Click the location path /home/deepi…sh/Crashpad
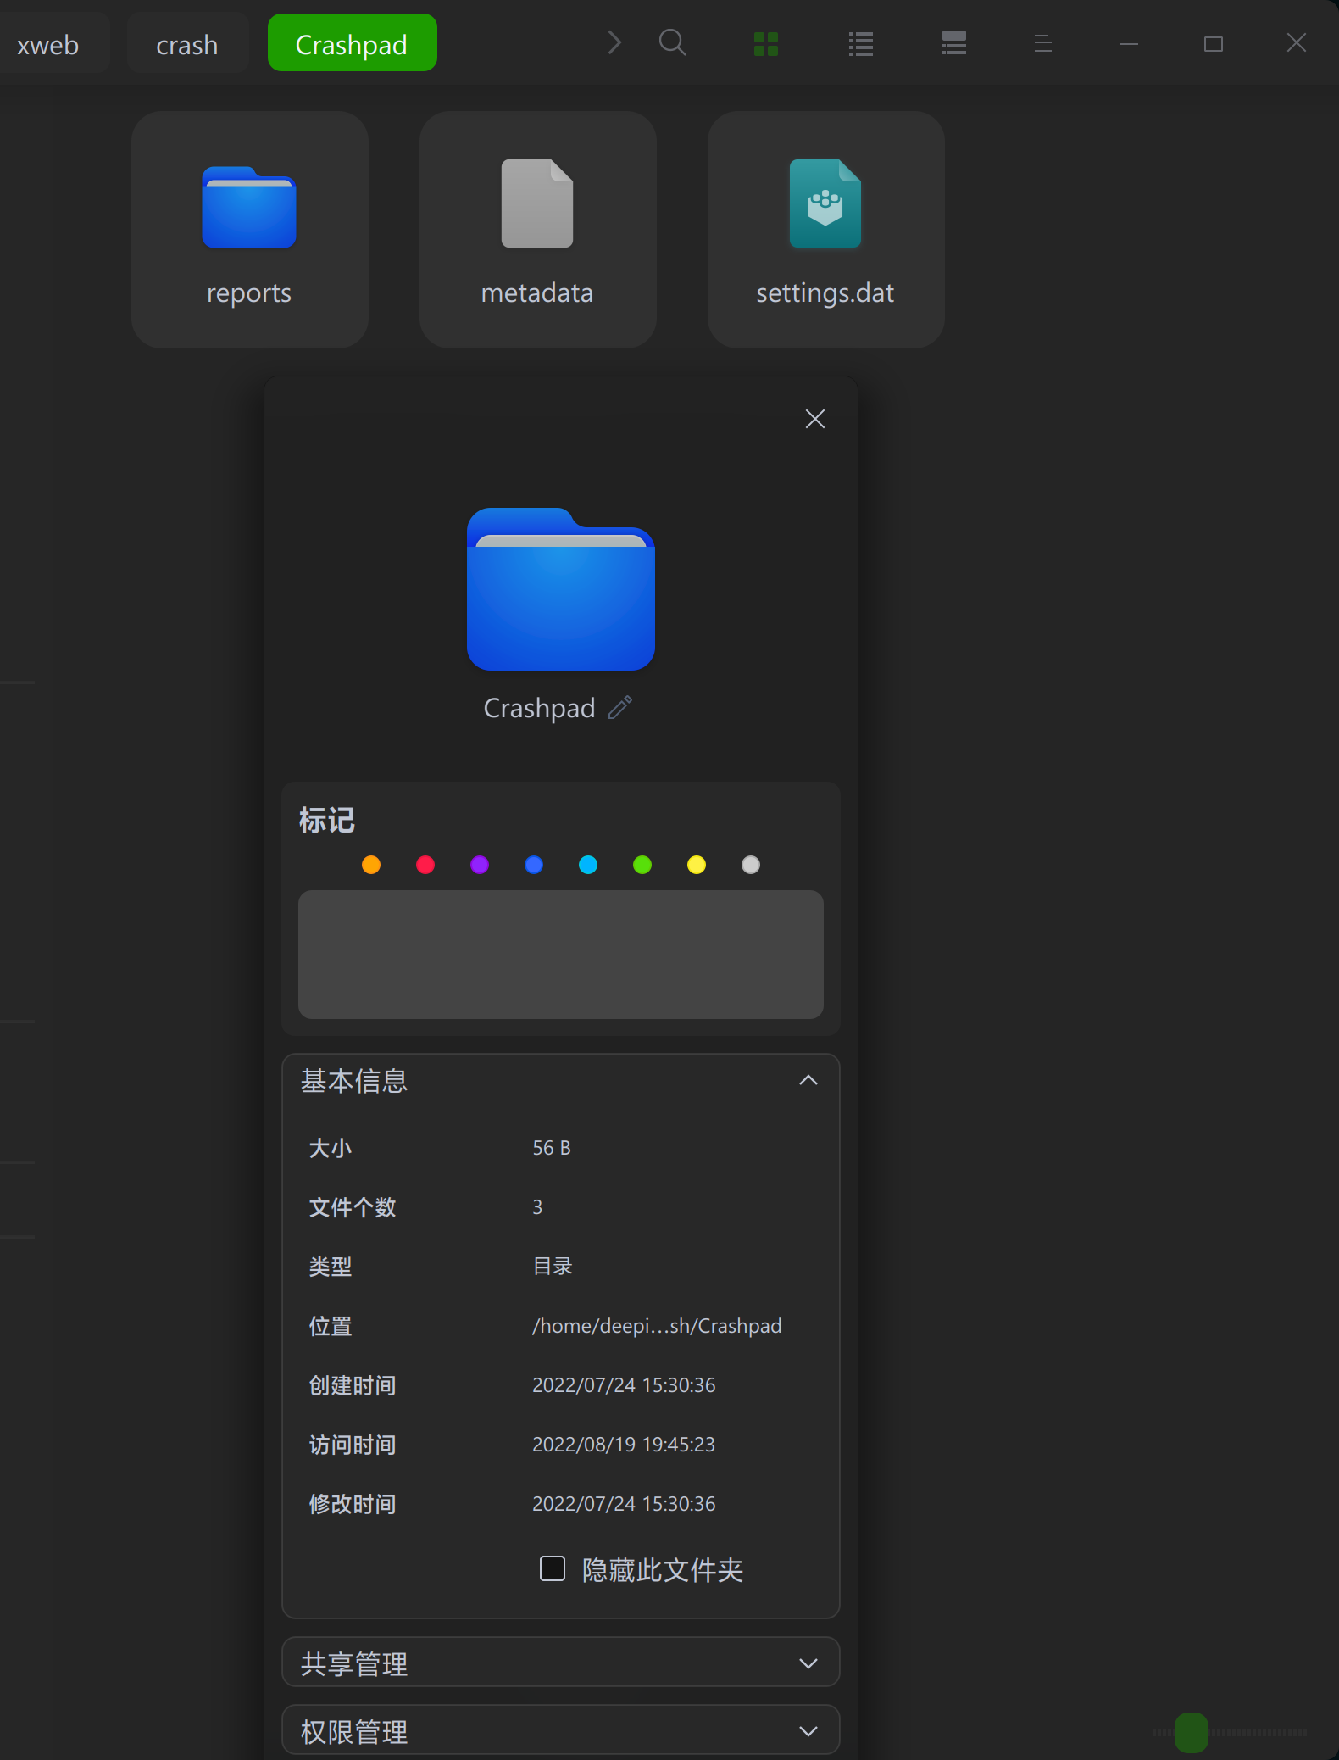 [x=657, y=1326]
